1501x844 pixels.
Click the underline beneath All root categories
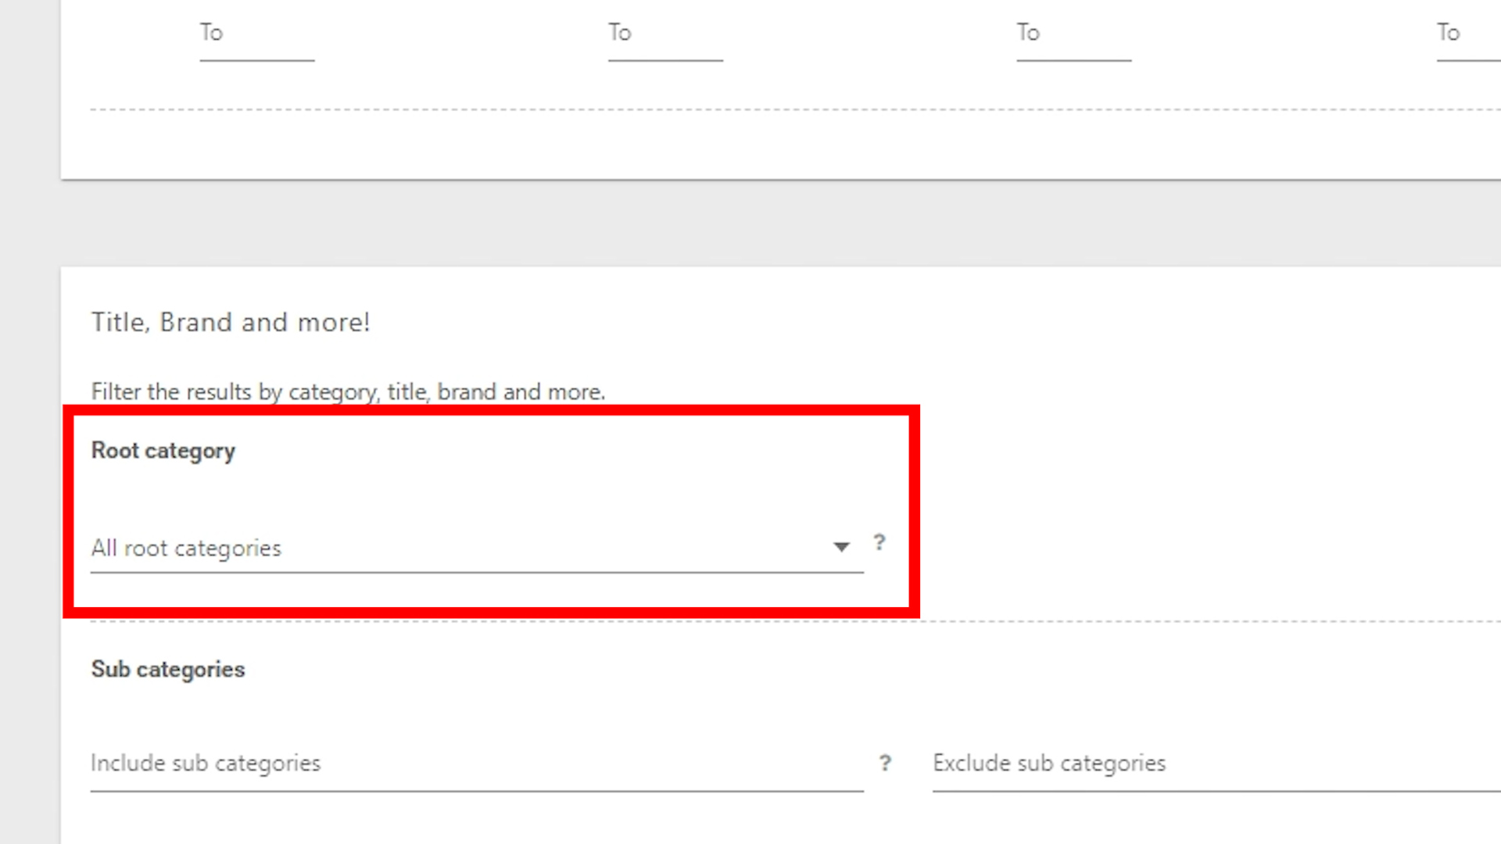[477, 573]
